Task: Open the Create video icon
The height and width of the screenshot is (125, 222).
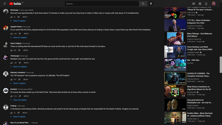Action: click(x=194, y=4)
